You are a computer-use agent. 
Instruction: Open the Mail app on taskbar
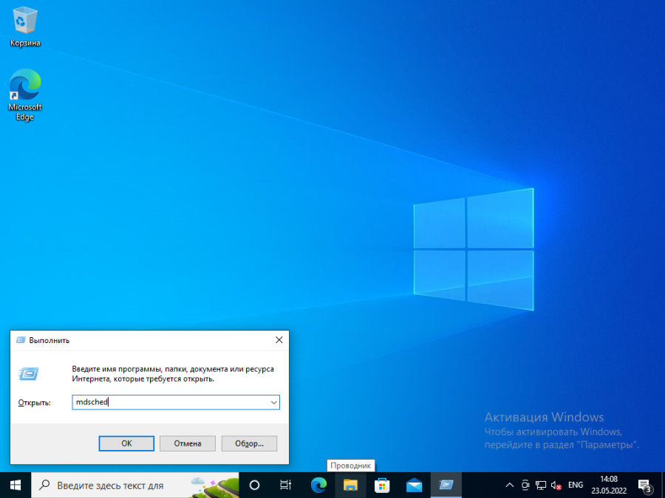414,485
